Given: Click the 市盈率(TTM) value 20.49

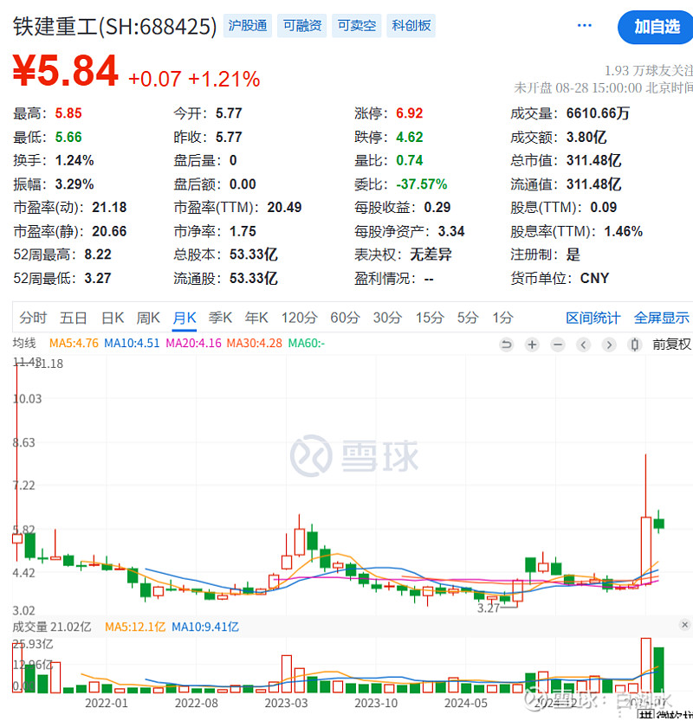Looking at the screenshot, I should (284, 208).
